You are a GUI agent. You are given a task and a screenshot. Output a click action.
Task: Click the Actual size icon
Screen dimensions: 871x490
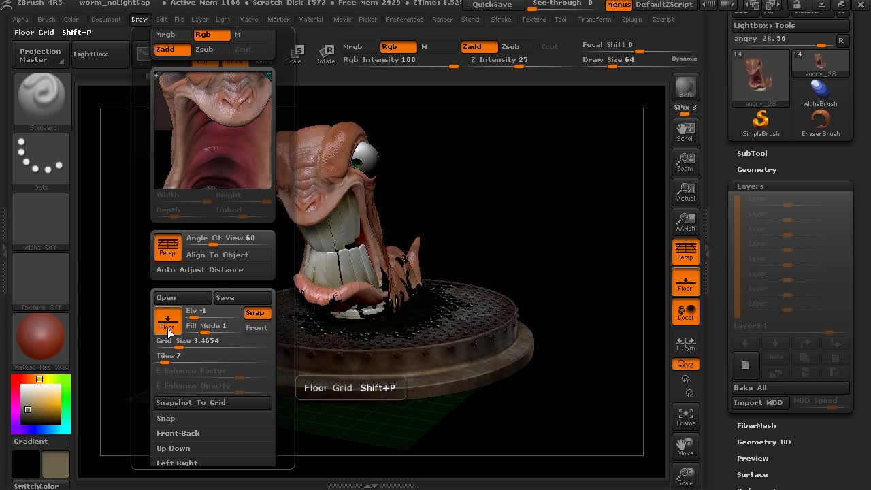685,192
